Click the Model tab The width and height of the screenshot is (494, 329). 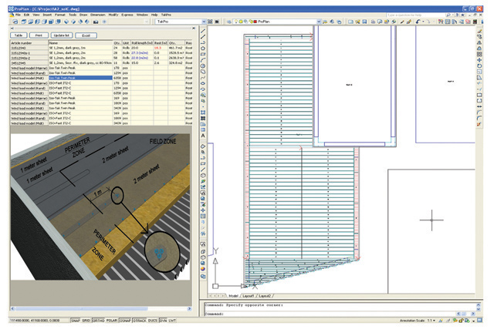233,296
